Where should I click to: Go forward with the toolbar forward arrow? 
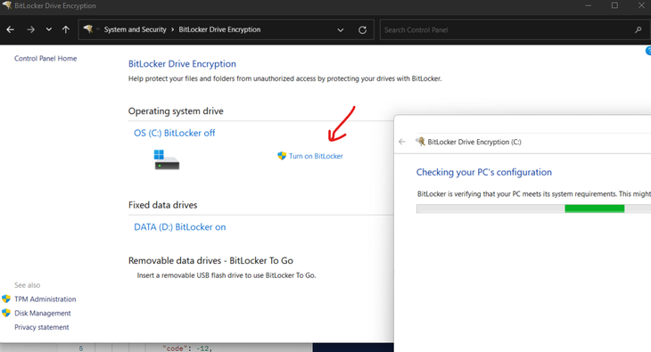click(x=30, y=29)
